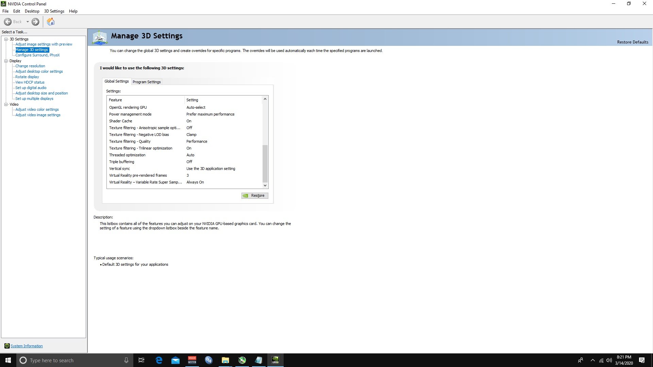
Task: Select the Triple buffering row
Action: 185,162
